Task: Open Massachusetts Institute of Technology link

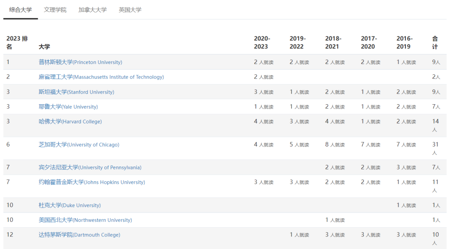Action: (x=101, y=77)
